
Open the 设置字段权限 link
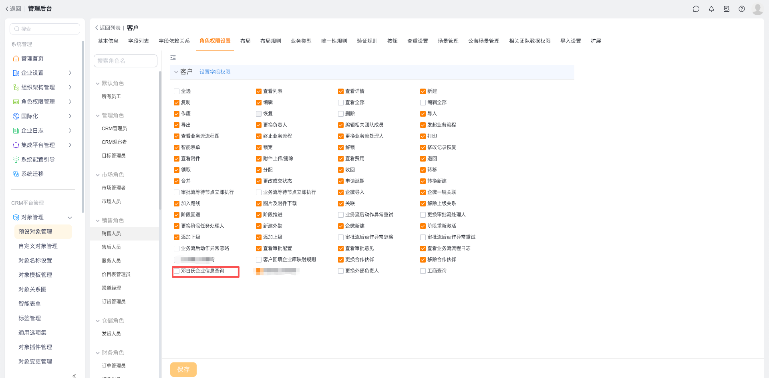[x=215, y=72]
